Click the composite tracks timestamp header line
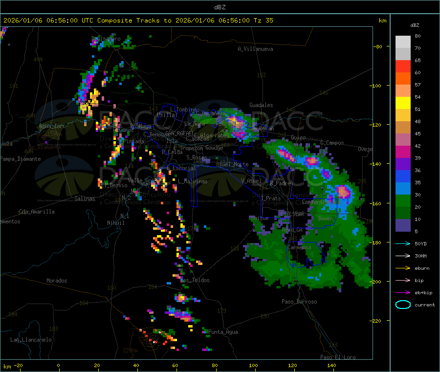 [138, 21]
